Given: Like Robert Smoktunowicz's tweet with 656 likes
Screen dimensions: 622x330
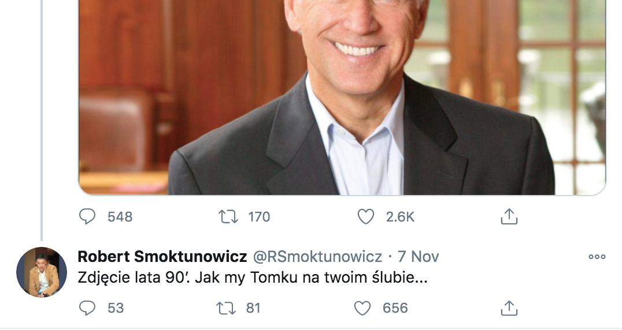Looking at the screenshot, I should [x=362, y=308].
